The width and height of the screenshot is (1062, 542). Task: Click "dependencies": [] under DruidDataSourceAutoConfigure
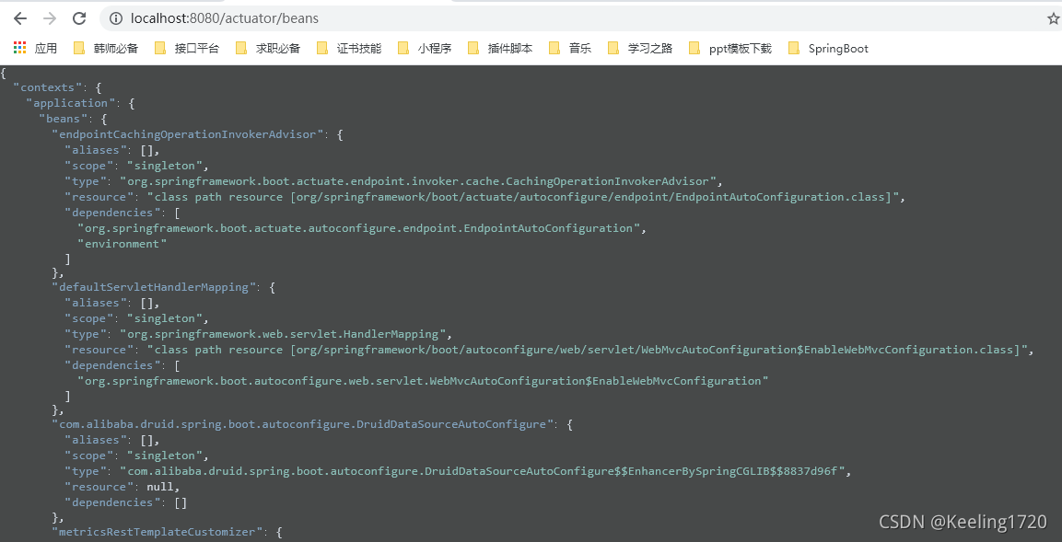126,502
